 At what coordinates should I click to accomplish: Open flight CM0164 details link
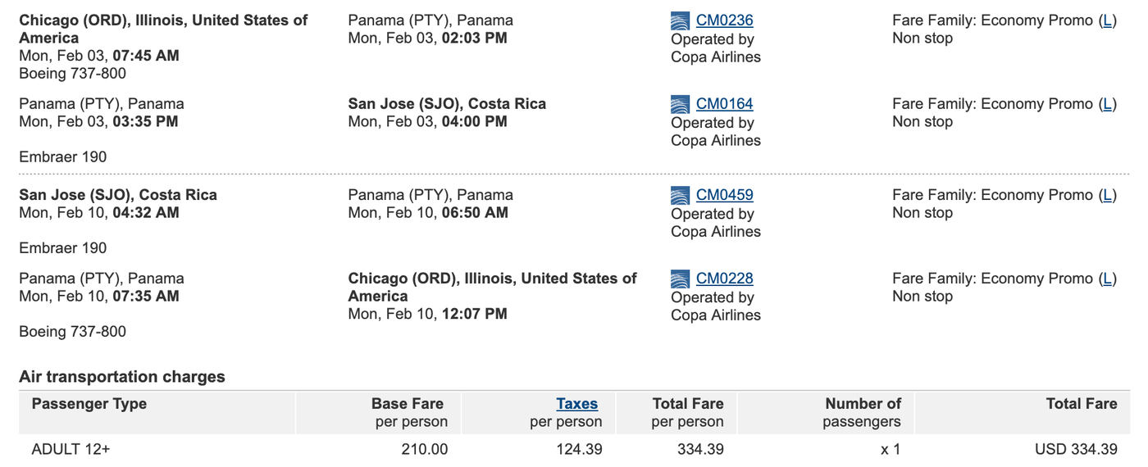(724, 104)
